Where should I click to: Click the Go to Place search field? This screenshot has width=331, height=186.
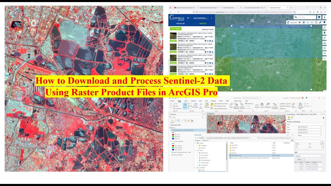(x=305, y=17)
